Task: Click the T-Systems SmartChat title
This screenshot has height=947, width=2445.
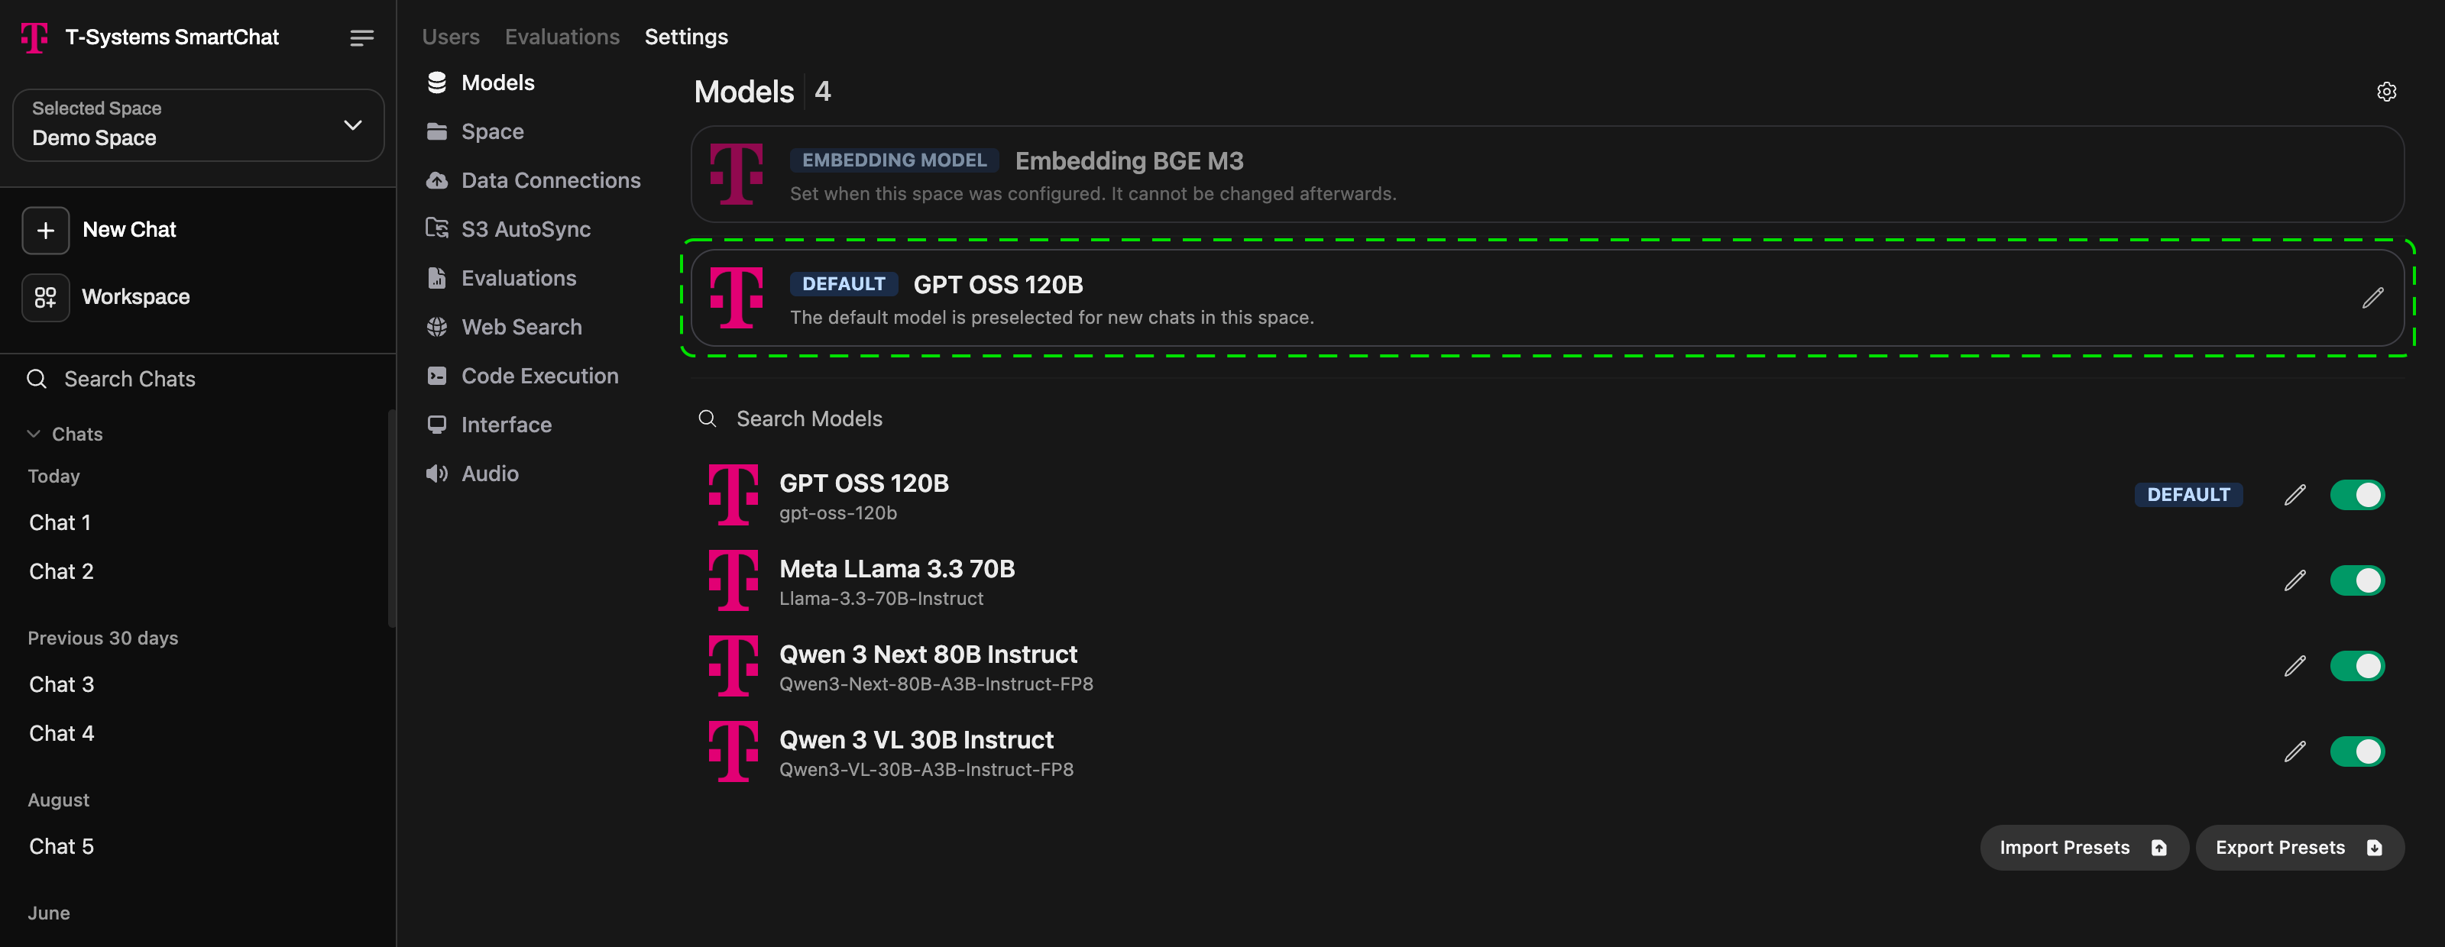Action: point(172,37)
